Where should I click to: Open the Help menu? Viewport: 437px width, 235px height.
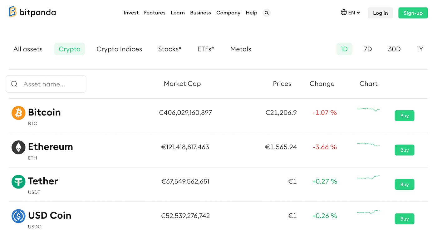(251, 13)
